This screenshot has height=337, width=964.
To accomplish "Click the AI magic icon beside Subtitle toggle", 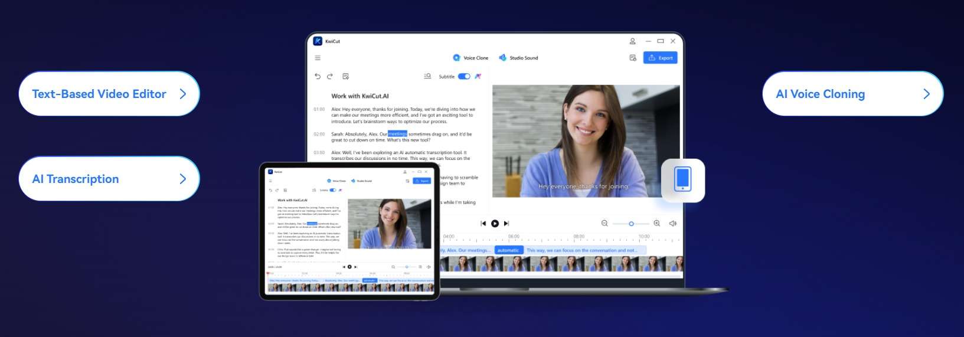I will (x=478, y=76).
